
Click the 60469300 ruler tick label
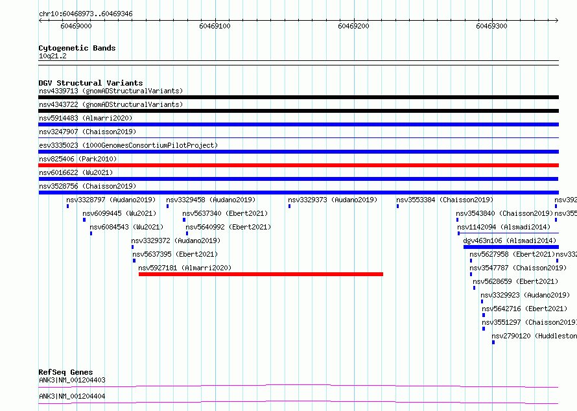(x=491, y=26)
